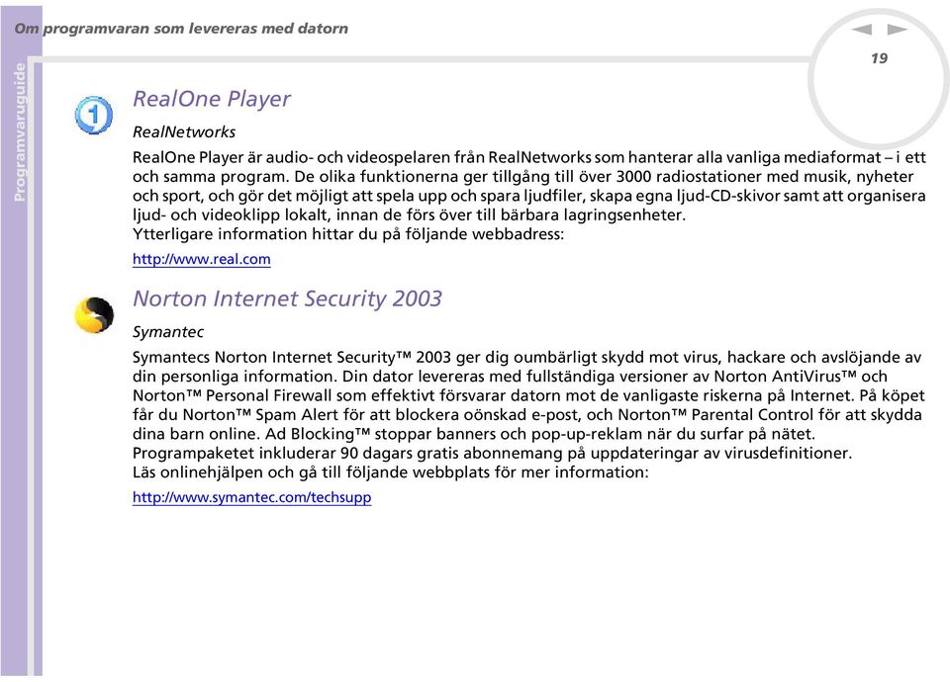The height and width of the screenshot is (682, 950).
Task: Click the RealNetworks subtitle
Action: coord(184,131)
